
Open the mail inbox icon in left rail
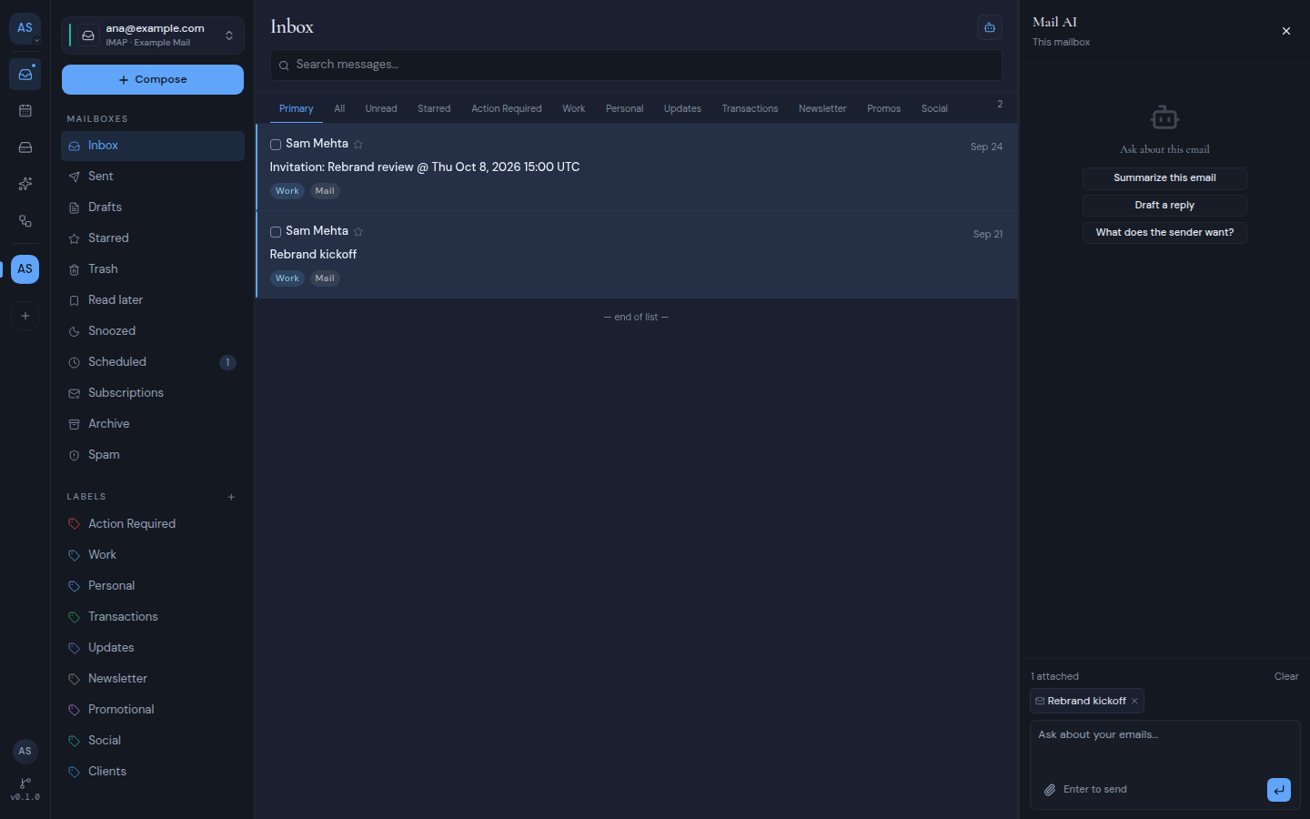point(25,75)
